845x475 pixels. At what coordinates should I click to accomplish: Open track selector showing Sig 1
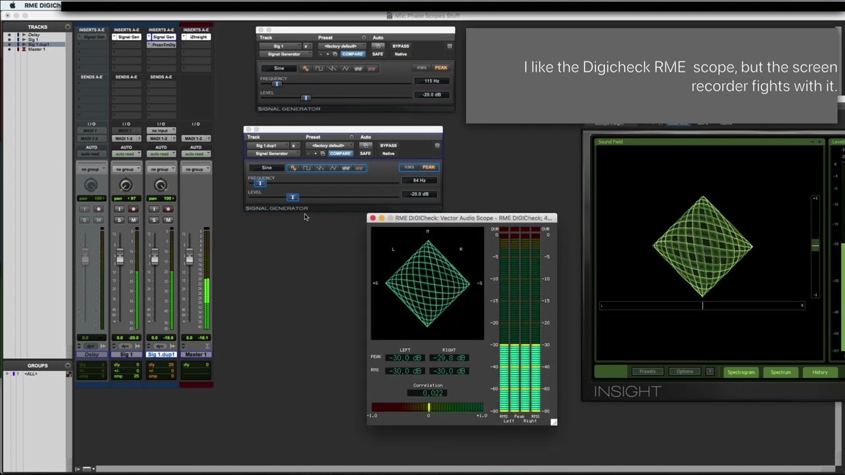pyautogui.click(x=281, y=46)
